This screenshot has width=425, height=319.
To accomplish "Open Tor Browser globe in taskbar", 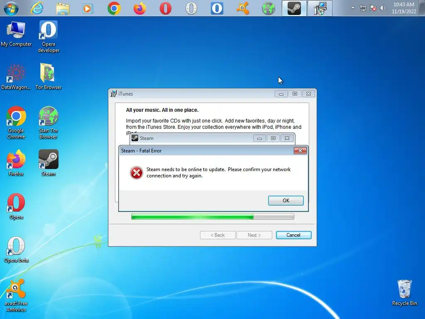I will [x=269, y=8].
